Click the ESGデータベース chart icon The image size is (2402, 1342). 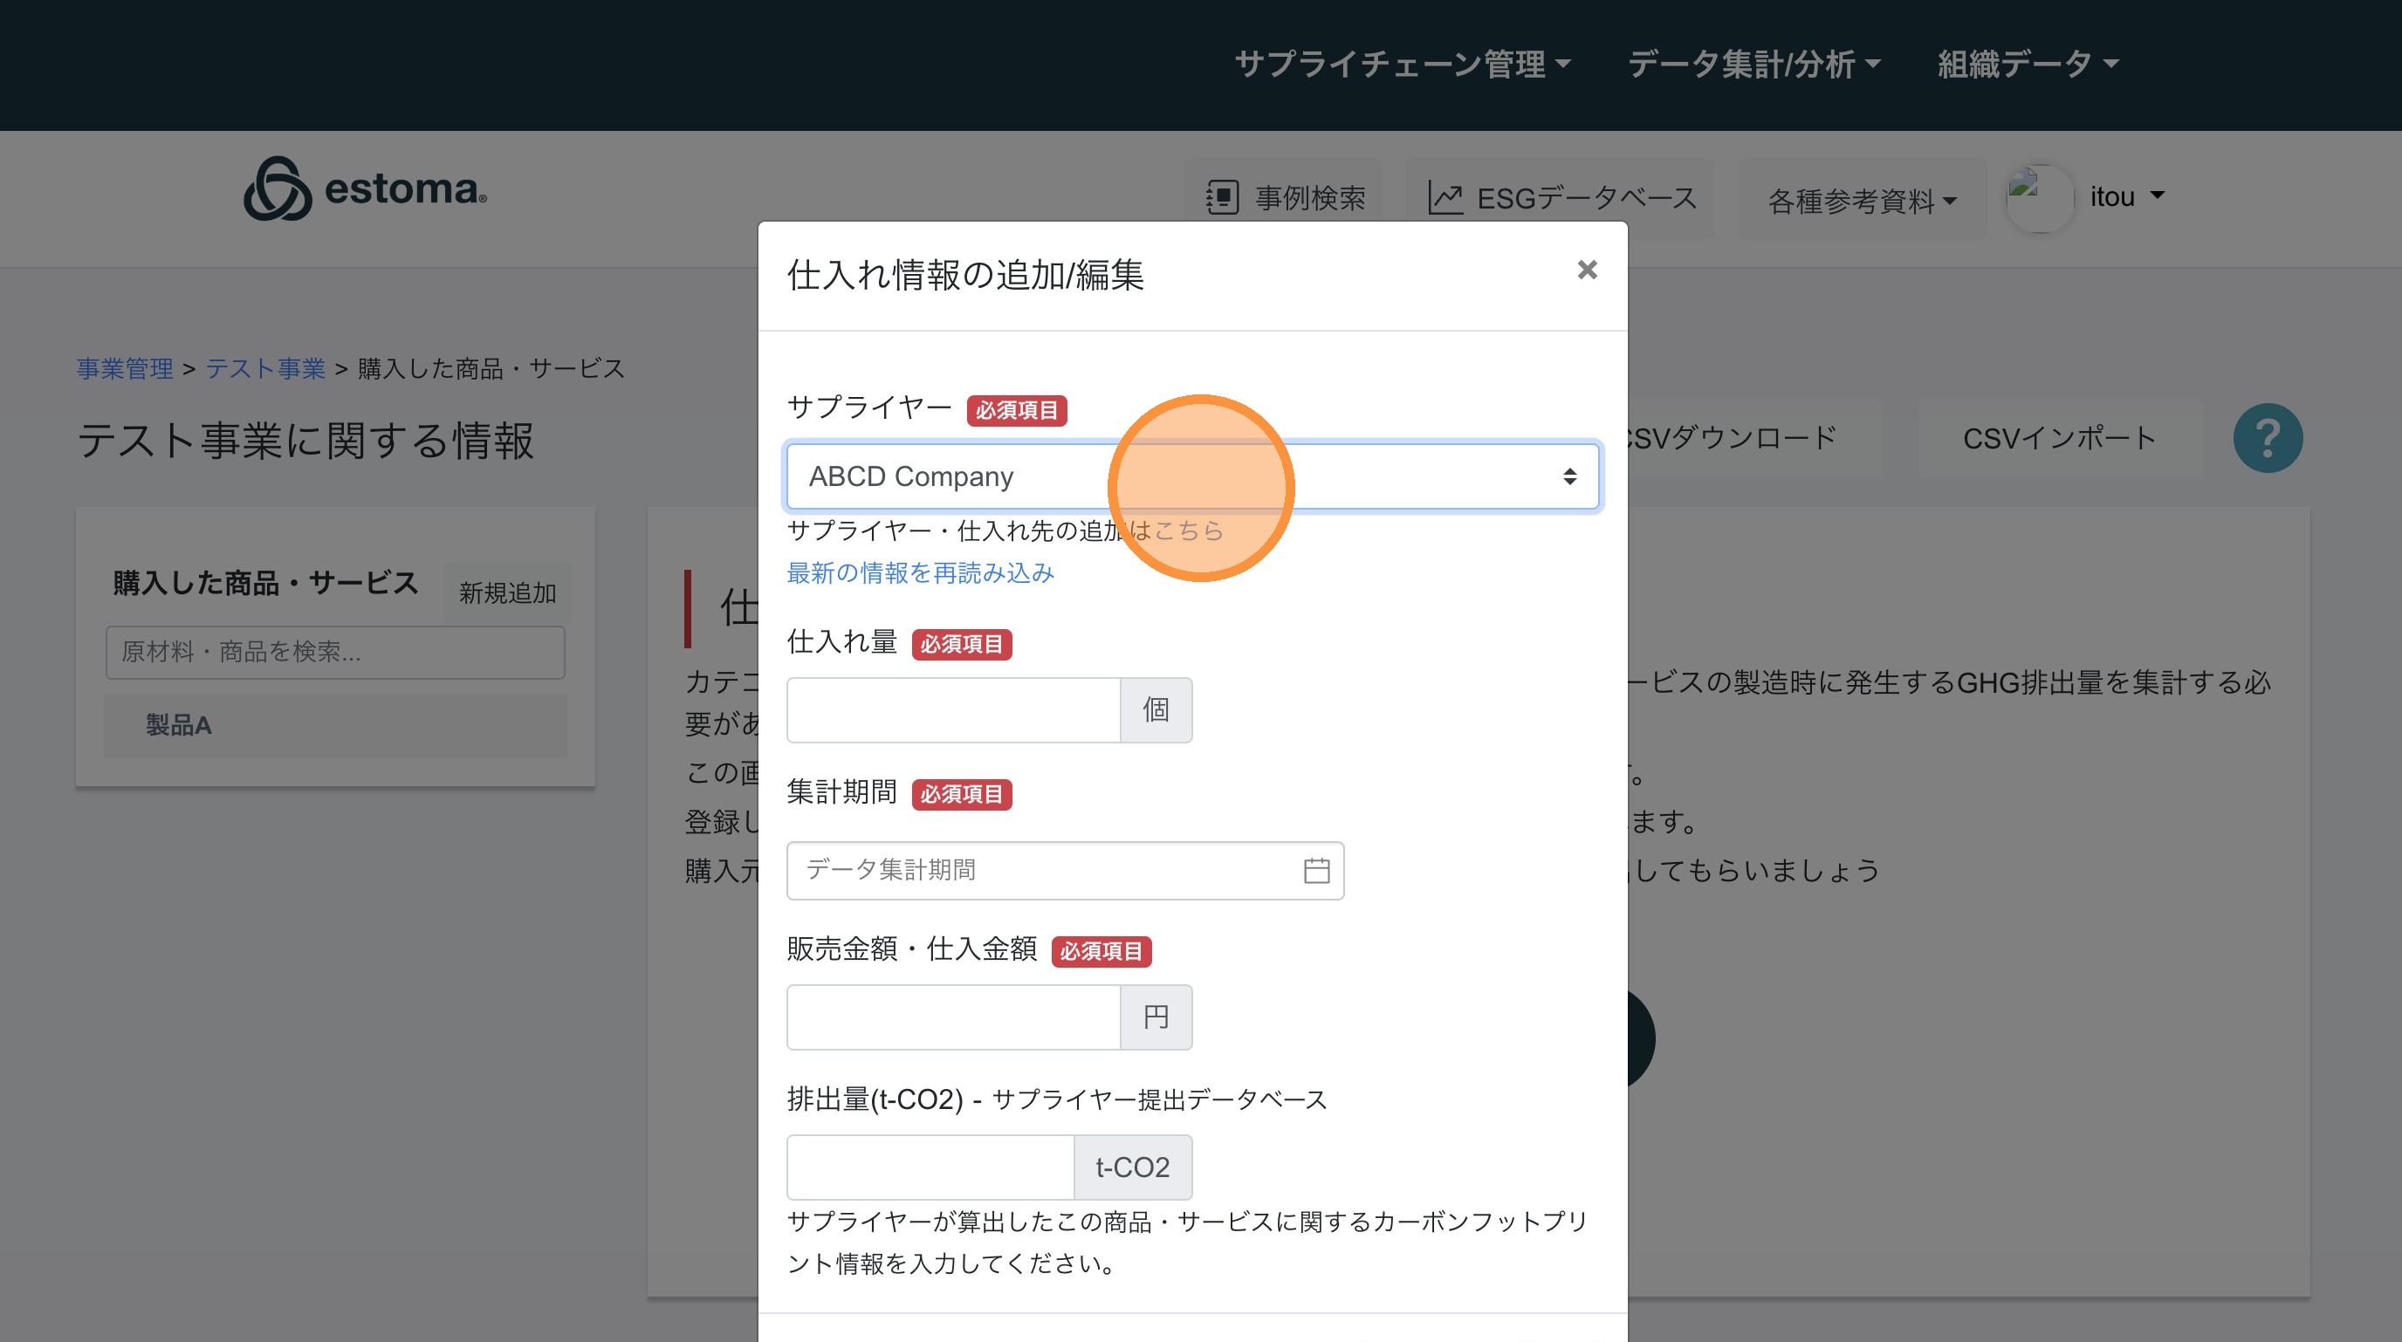(1445, 197)
